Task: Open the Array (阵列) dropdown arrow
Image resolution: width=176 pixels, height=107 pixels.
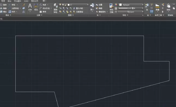Action: pyautogui.click(x=17, y=12)
